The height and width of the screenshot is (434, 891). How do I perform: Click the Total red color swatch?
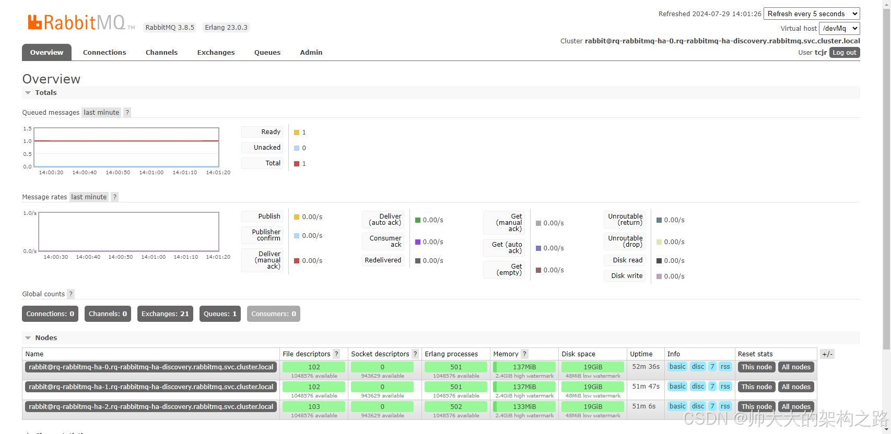(297, 164)
